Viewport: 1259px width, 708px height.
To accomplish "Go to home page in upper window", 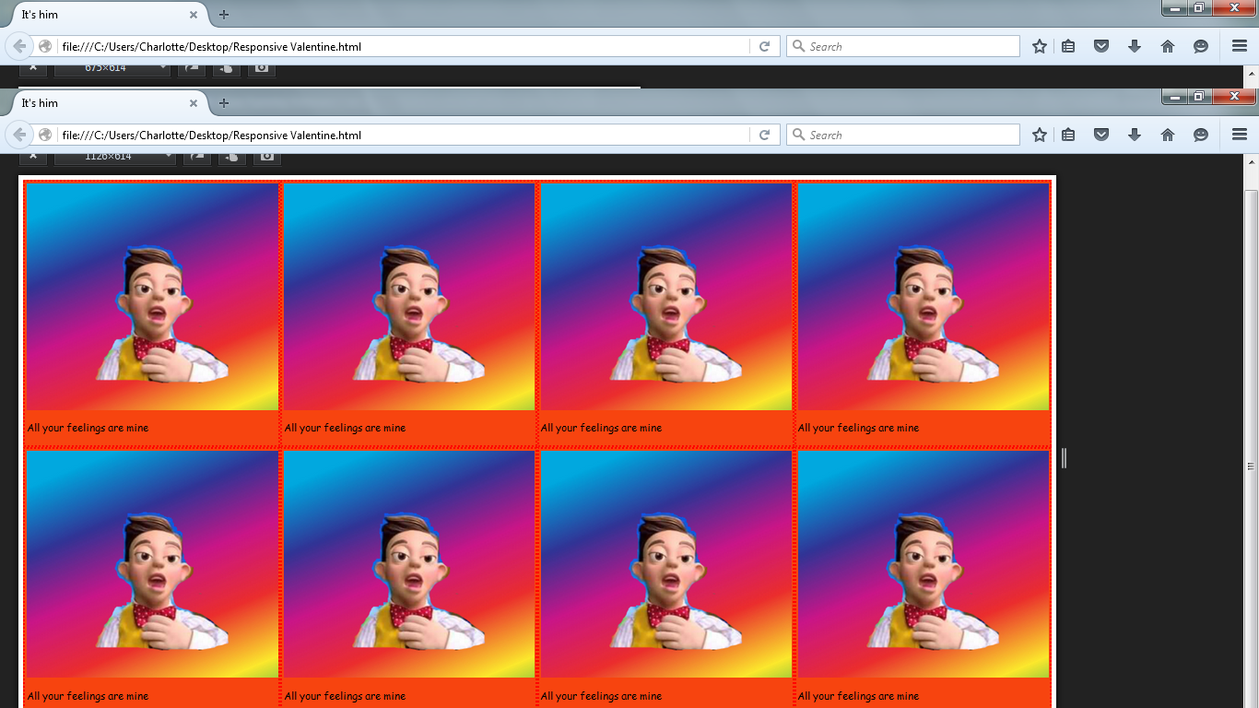I will coord(1168,46).
